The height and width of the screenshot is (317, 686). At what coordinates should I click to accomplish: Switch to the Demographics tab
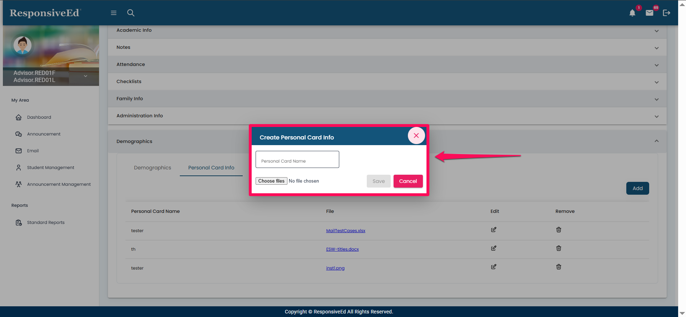click(152, 168)
